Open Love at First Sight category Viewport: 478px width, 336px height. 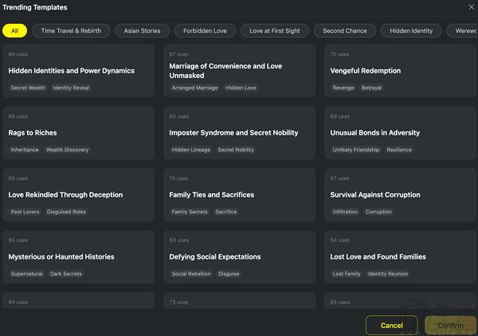(276, 31)
